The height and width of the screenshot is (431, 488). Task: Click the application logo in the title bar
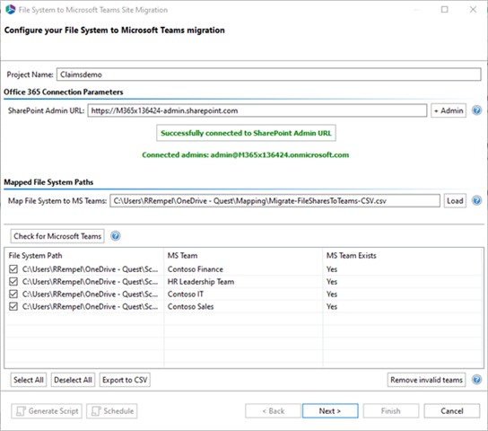10,10
